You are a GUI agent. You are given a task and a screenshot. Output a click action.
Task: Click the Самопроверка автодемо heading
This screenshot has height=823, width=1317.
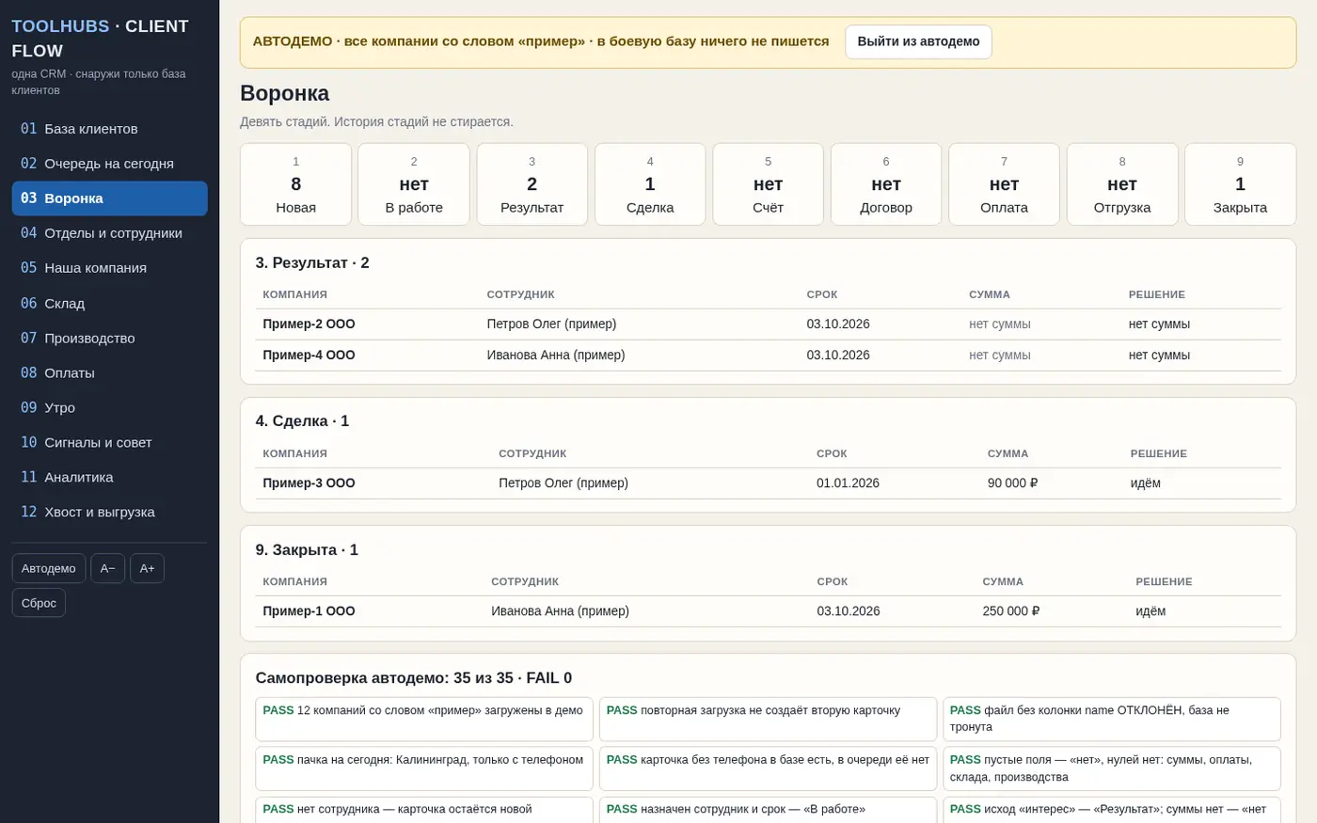coord(413,678)
